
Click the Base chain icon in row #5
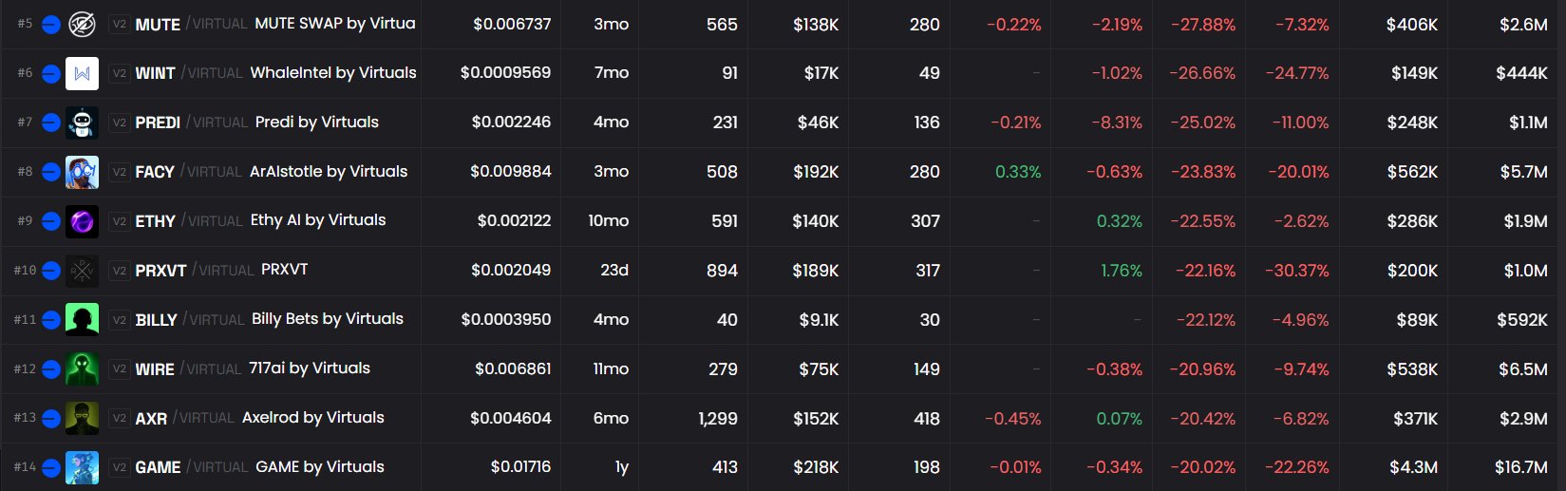click(x=51, y=24)
